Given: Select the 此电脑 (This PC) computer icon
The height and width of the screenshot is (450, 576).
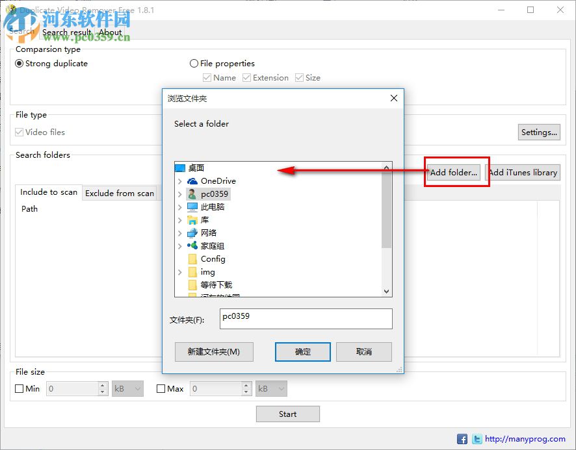Looking at the screenshot, I should (x=193, y=206).
